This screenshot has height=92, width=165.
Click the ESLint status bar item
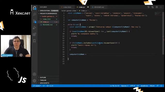click(152, 86)
